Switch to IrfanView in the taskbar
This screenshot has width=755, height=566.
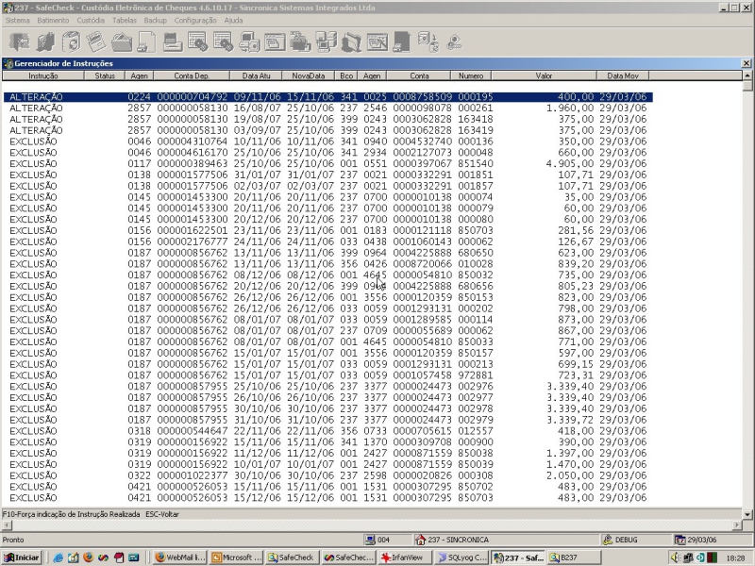pos(402,558)
